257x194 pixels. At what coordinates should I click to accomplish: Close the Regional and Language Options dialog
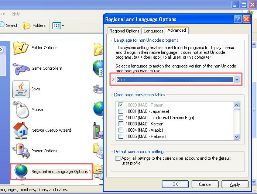tap(246, 19)
